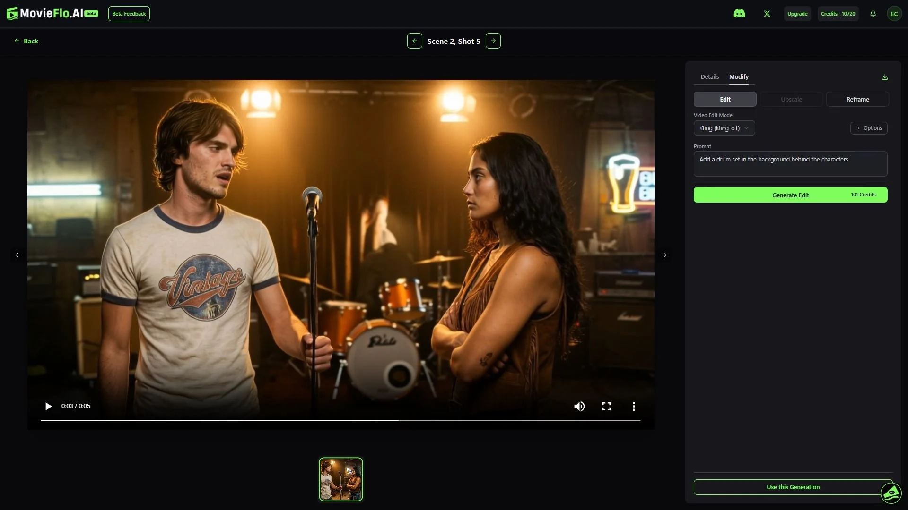The width and height of the screenshot is (908, 510).
Task: Click the Generate Edit button
Action: [791, 195]
